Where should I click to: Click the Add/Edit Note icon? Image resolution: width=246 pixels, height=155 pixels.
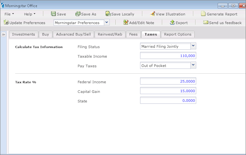coord(126,23)
